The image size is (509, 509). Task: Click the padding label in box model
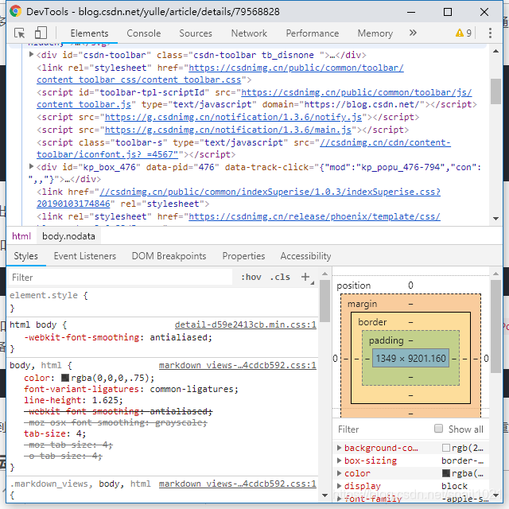pyautogui.click(x=387, y=340)
